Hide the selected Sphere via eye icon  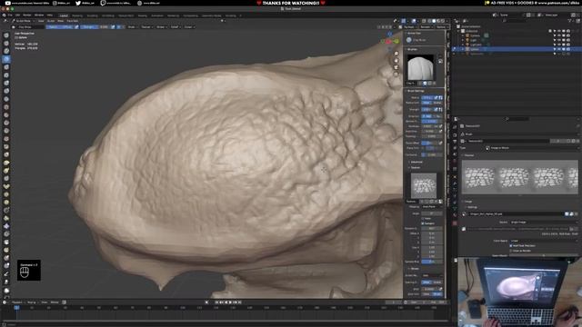[x=559, y=49]
